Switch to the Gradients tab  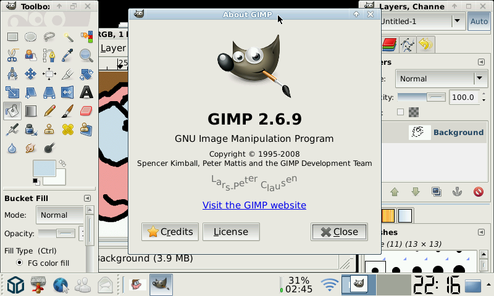click(x=405, y=216)
